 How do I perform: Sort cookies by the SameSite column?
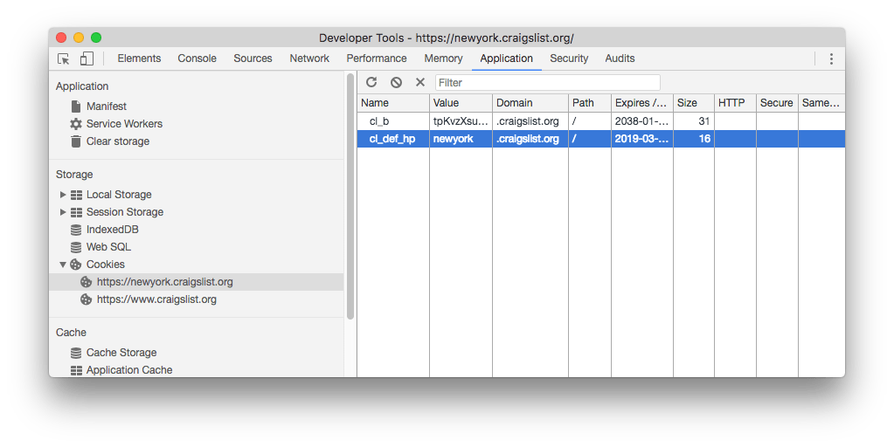tap(821, 103)
